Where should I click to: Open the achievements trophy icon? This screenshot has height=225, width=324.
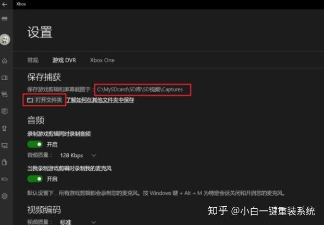pos(5,129)
